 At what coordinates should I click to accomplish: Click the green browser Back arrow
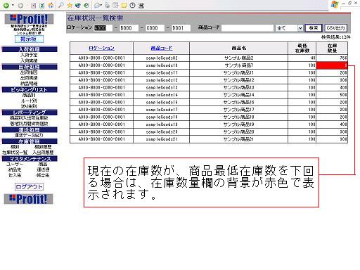6,6
